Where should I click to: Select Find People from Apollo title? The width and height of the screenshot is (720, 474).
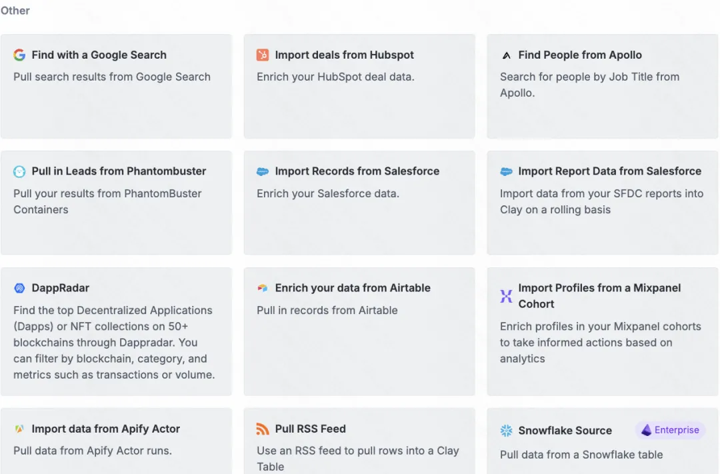click(x=580, y=55)
